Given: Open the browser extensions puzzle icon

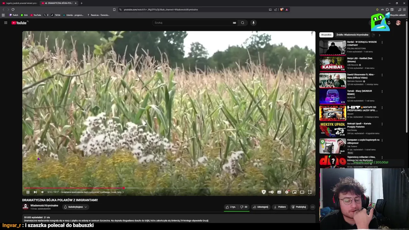Looking at the screenshot, I should tap(387, 10).
